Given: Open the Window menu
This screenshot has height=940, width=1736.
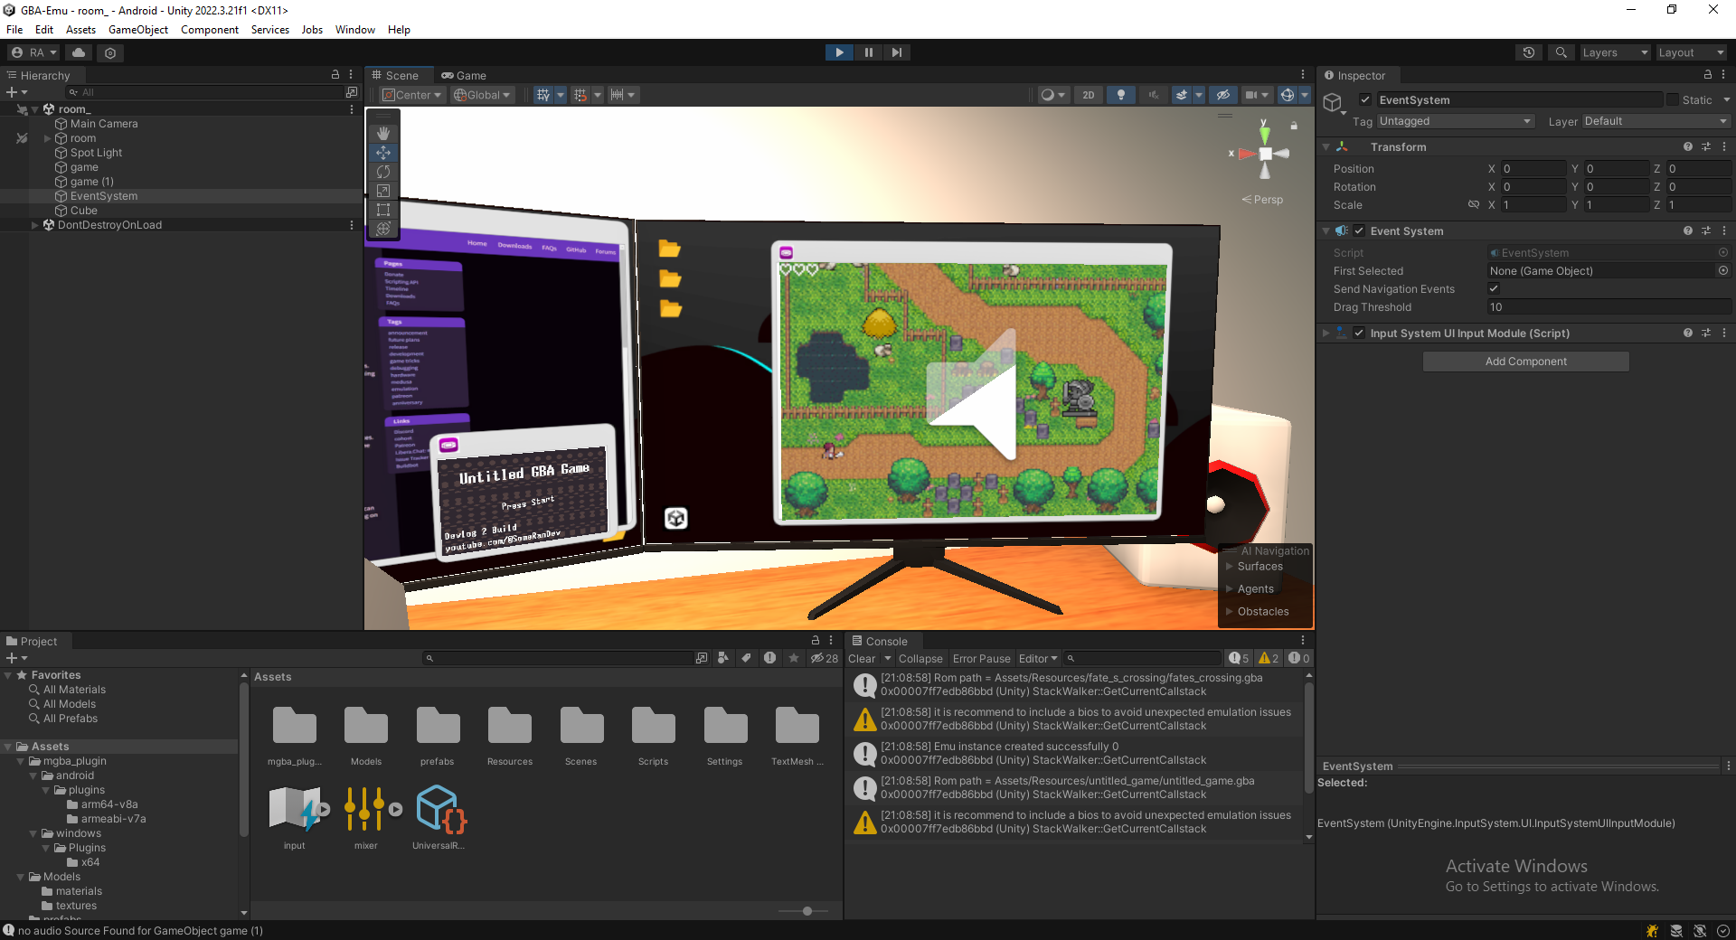Looking at the screenshot, I should tap(355, 30).
